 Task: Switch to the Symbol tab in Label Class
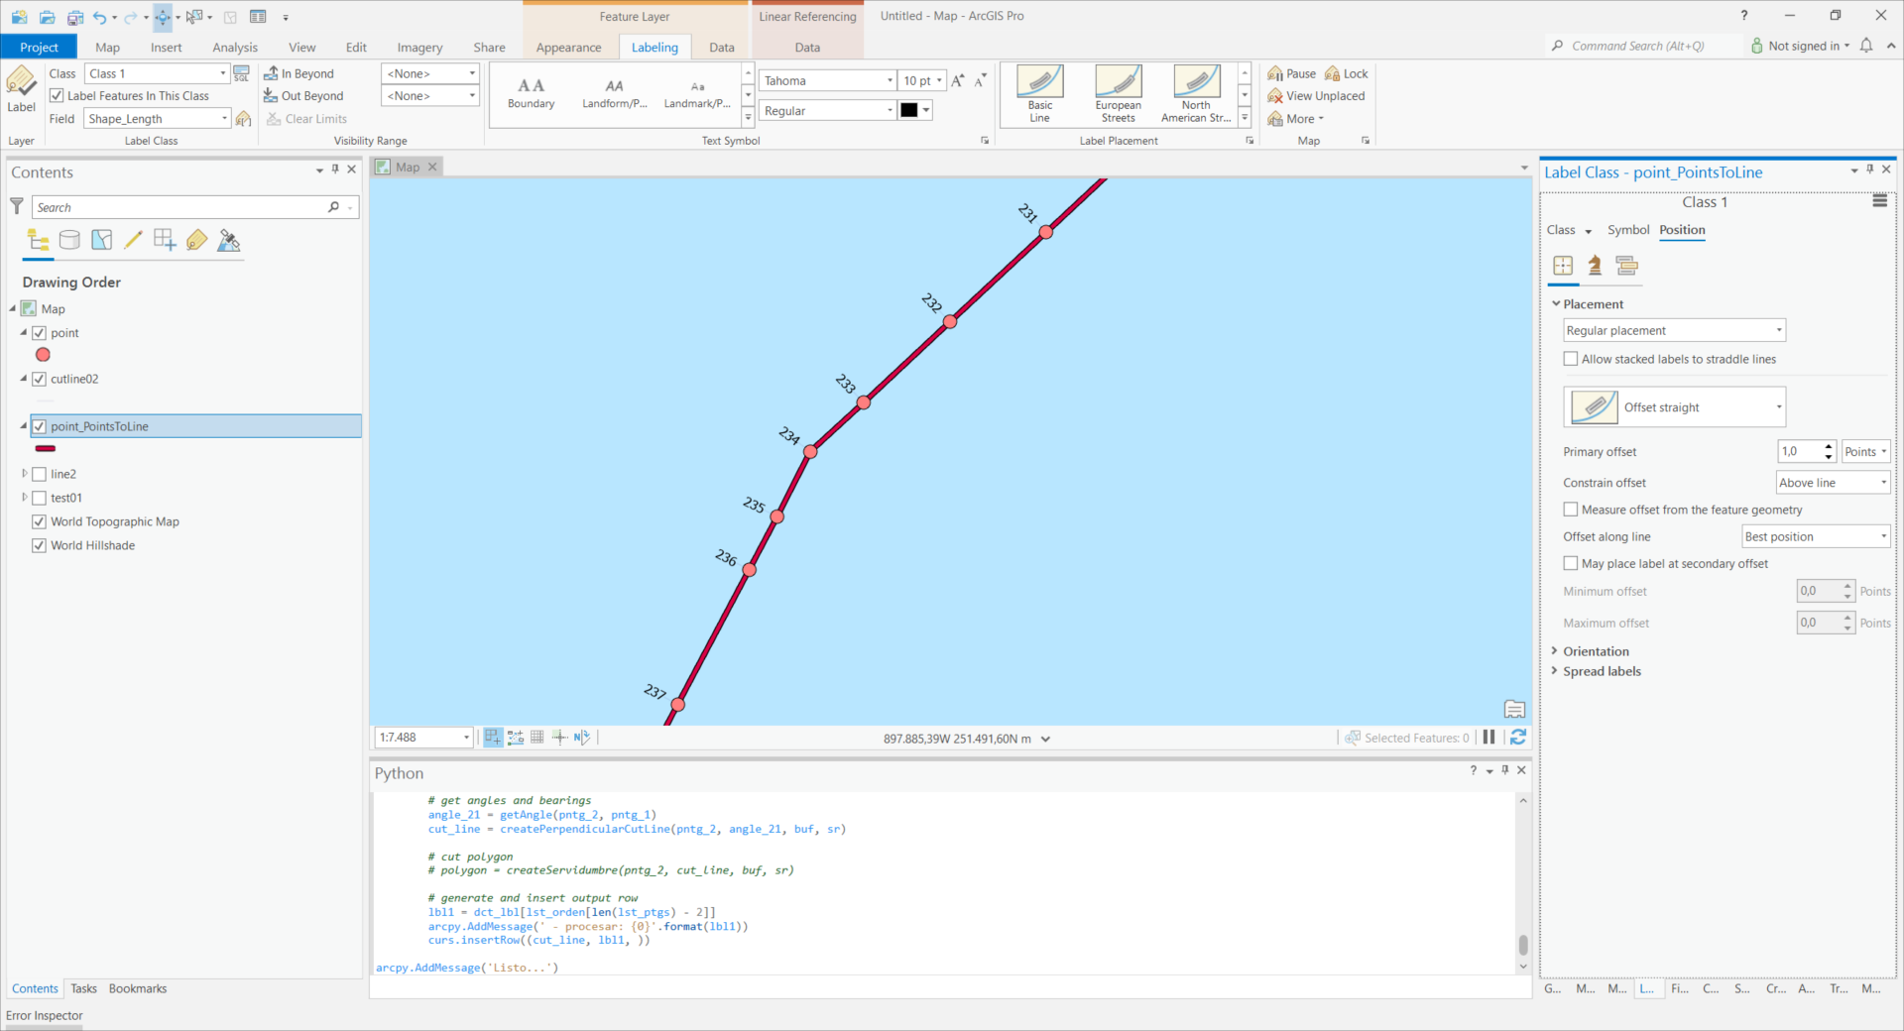point(1627,229)
